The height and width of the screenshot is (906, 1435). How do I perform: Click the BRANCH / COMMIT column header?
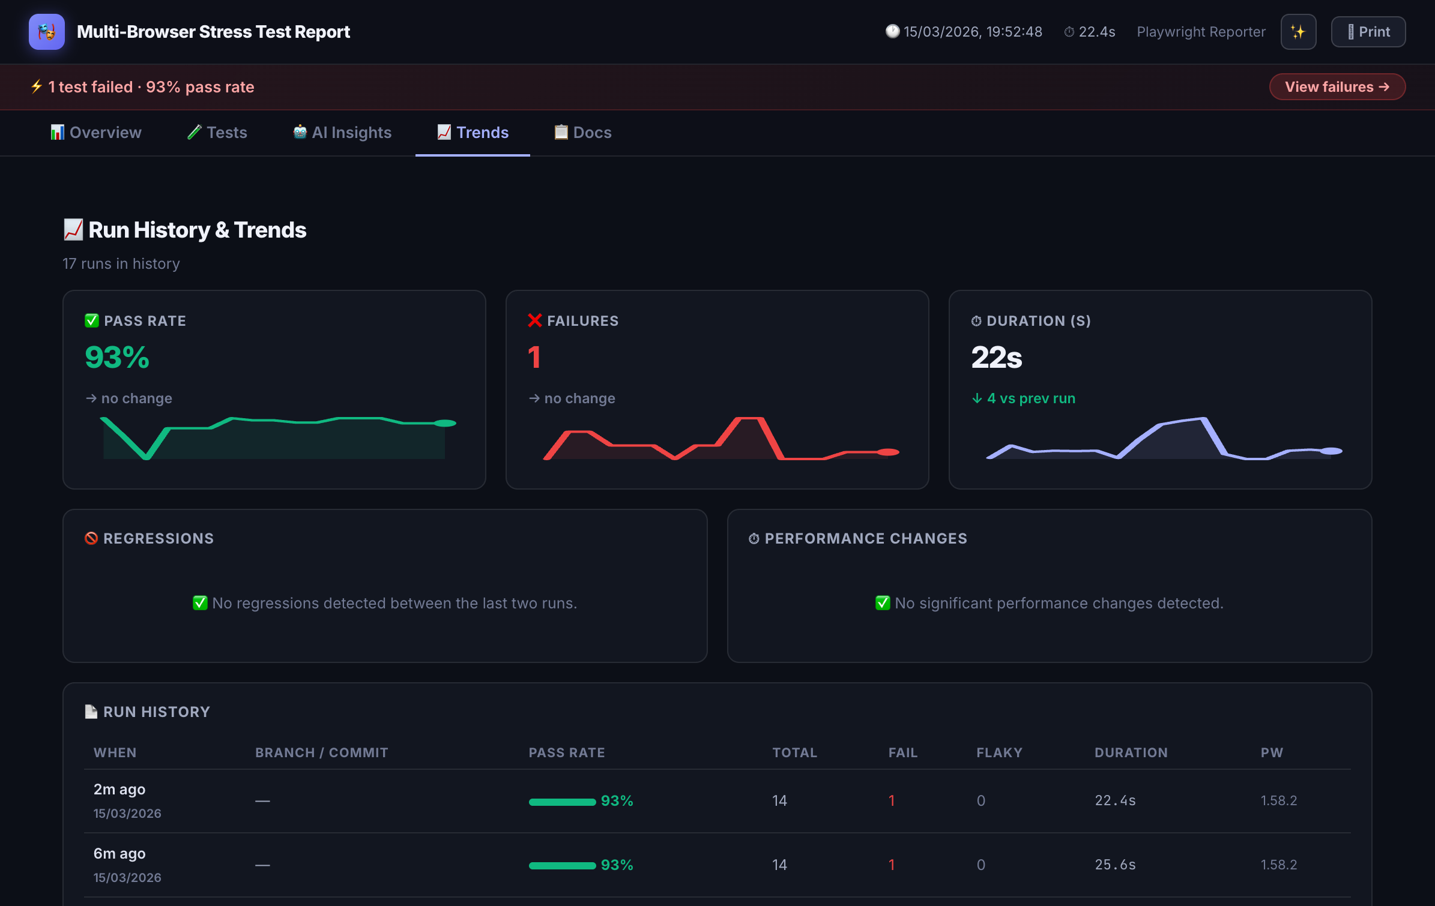pyautogui.click(x=322, y=752)
